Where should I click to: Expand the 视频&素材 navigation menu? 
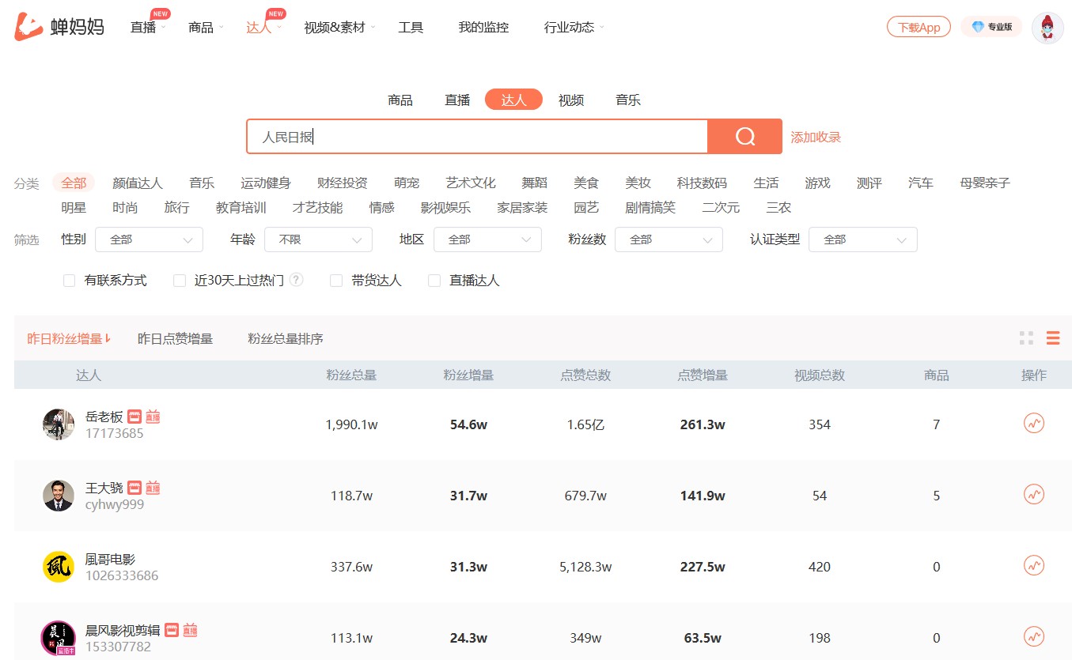339,28
